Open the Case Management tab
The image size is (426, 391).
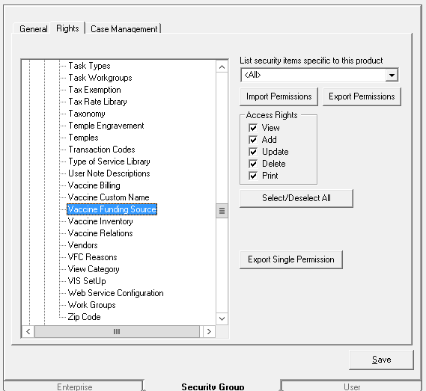pos(124,28)
